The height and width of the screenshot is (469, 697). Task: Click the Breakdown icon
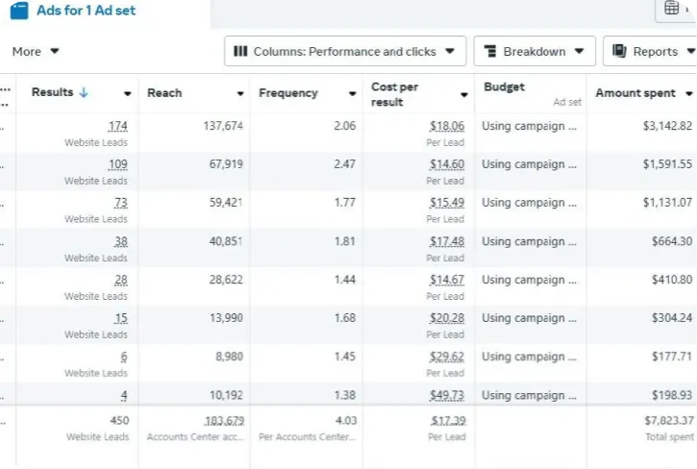(490, 52)
